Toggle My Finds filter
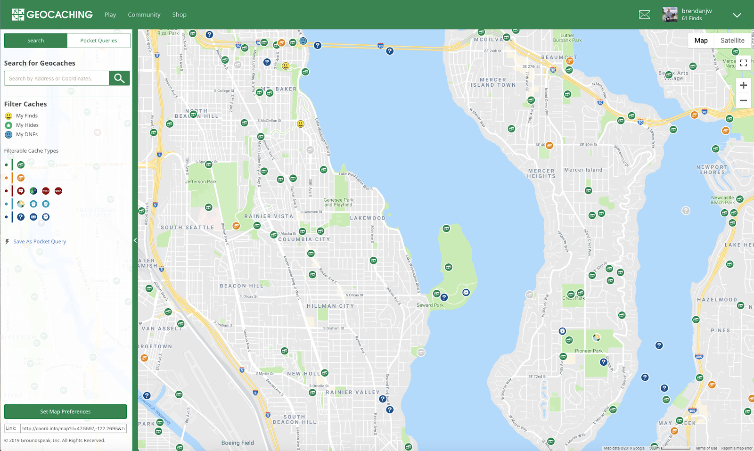754x451 pixels. pos(21,116)
